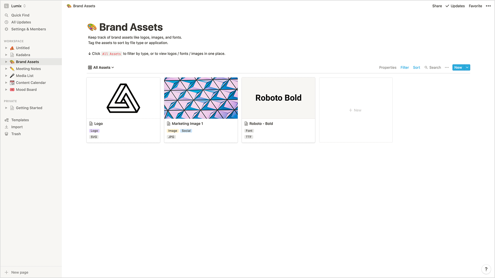Open Quick Find search icon in sidebar
This screenshot has width=495, height=278.
pyautogui.click(x=6, y=15)
